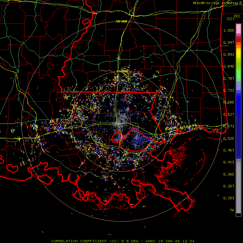Click the 0.840 legend value

(229, 66)
